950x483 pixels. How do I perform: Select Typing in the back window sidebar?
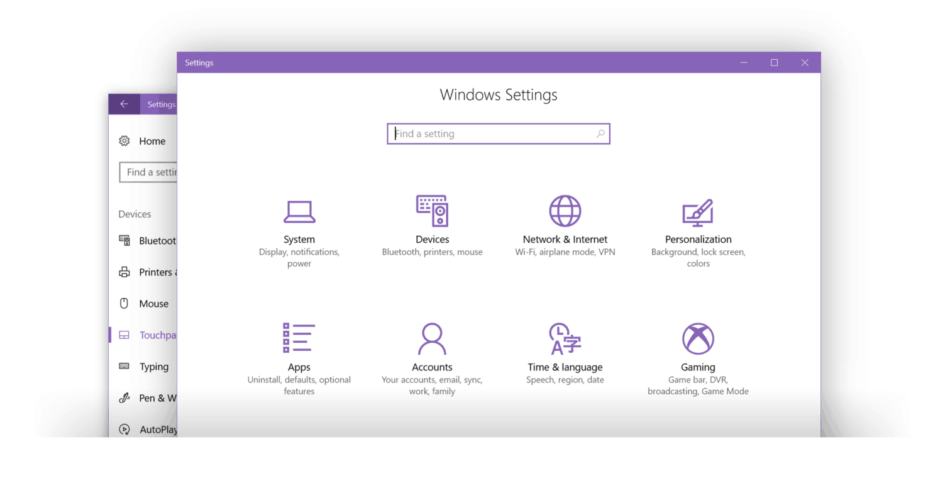(x=154, y=367)
